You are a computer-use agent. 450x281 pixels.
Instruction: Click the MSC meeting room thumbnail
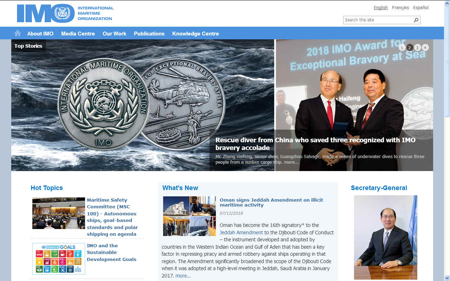(x=59, y=213)
